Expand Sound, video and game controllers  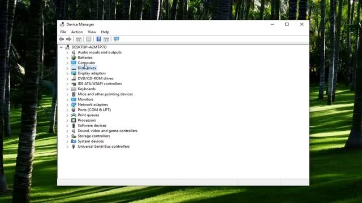pyautogui.click(x=67, y=131)
